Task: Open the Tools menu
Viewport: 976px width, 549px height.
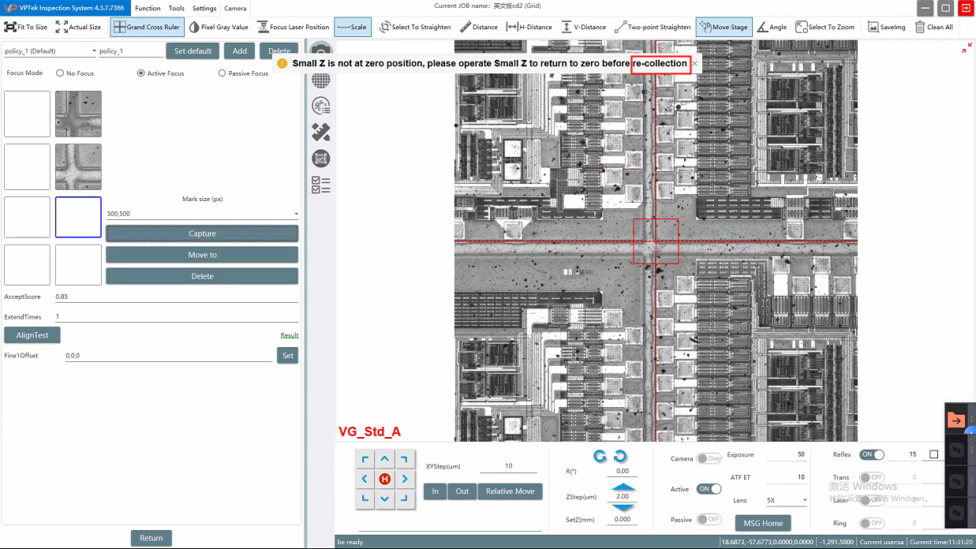Action: [x=177, y=8]
